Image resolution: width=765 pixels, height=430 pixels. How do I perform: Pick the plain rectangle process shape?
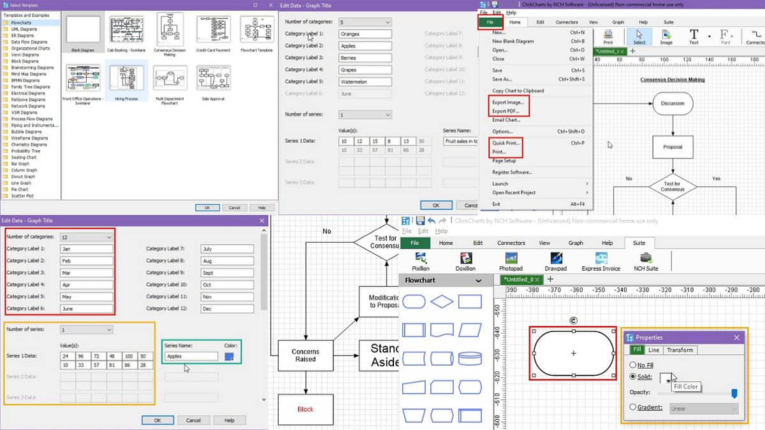pos(470,302)
